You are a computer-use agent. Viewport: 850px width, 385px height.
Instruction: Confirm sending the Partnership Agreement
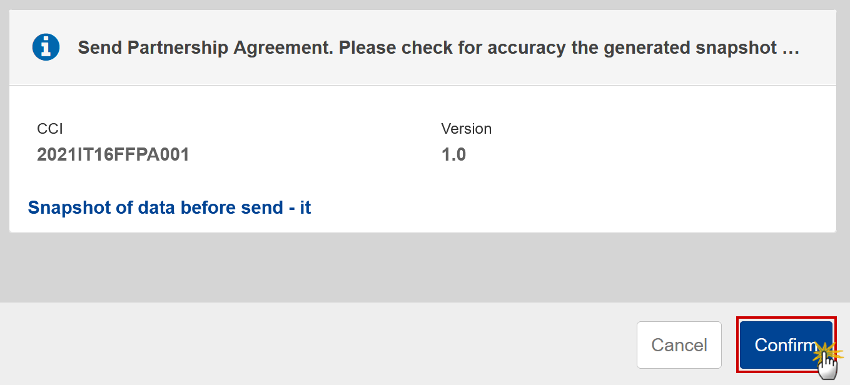coord(786,345)
